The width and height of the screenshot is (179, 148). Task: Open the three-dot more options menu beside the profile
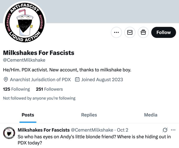coord(116,32)
